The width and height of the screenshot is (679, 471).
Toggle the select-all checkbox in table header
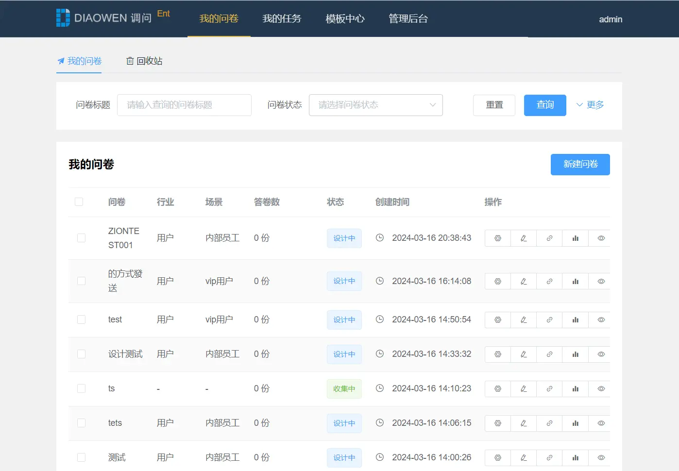pyautogui.click(x=79, y=202)
